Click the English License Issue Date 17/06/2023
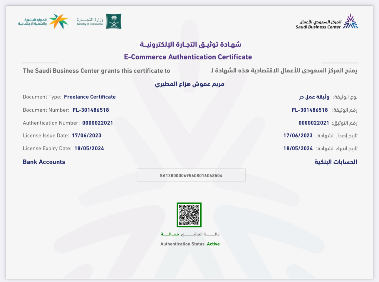This screenshot has width=379, height=282. pyautogui.click(x=87, y=135)
